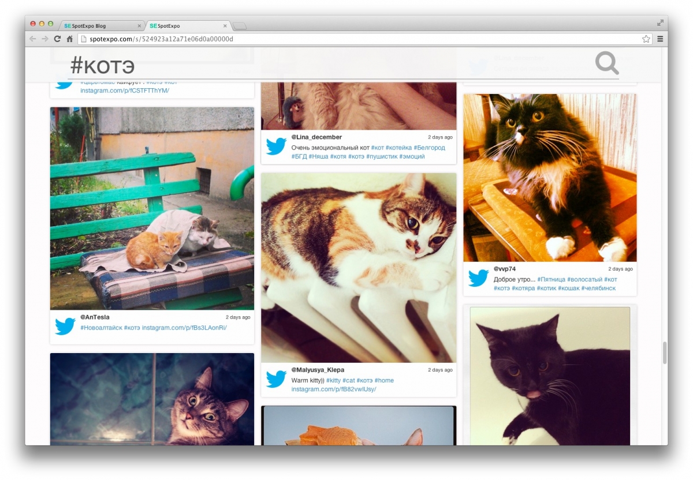
Task: Click the #Пятница hashtag
Action: click(x=551, y=279)
